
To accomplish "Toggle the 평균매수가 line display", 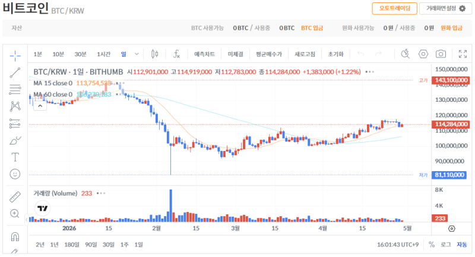I will tap(269, 54).
